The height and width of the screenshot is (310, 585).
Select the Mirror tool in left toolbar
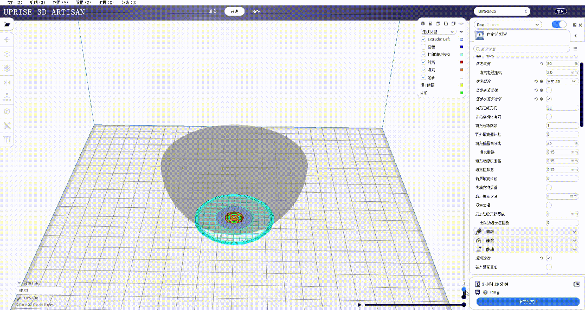click(7, 82)
